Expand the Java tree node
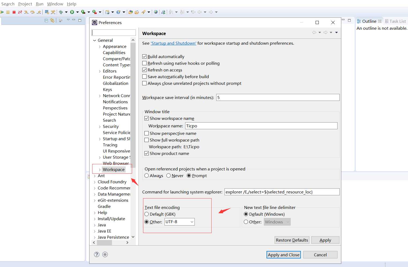This screenshot has width=408, height=267. click(x=95, y=225)
